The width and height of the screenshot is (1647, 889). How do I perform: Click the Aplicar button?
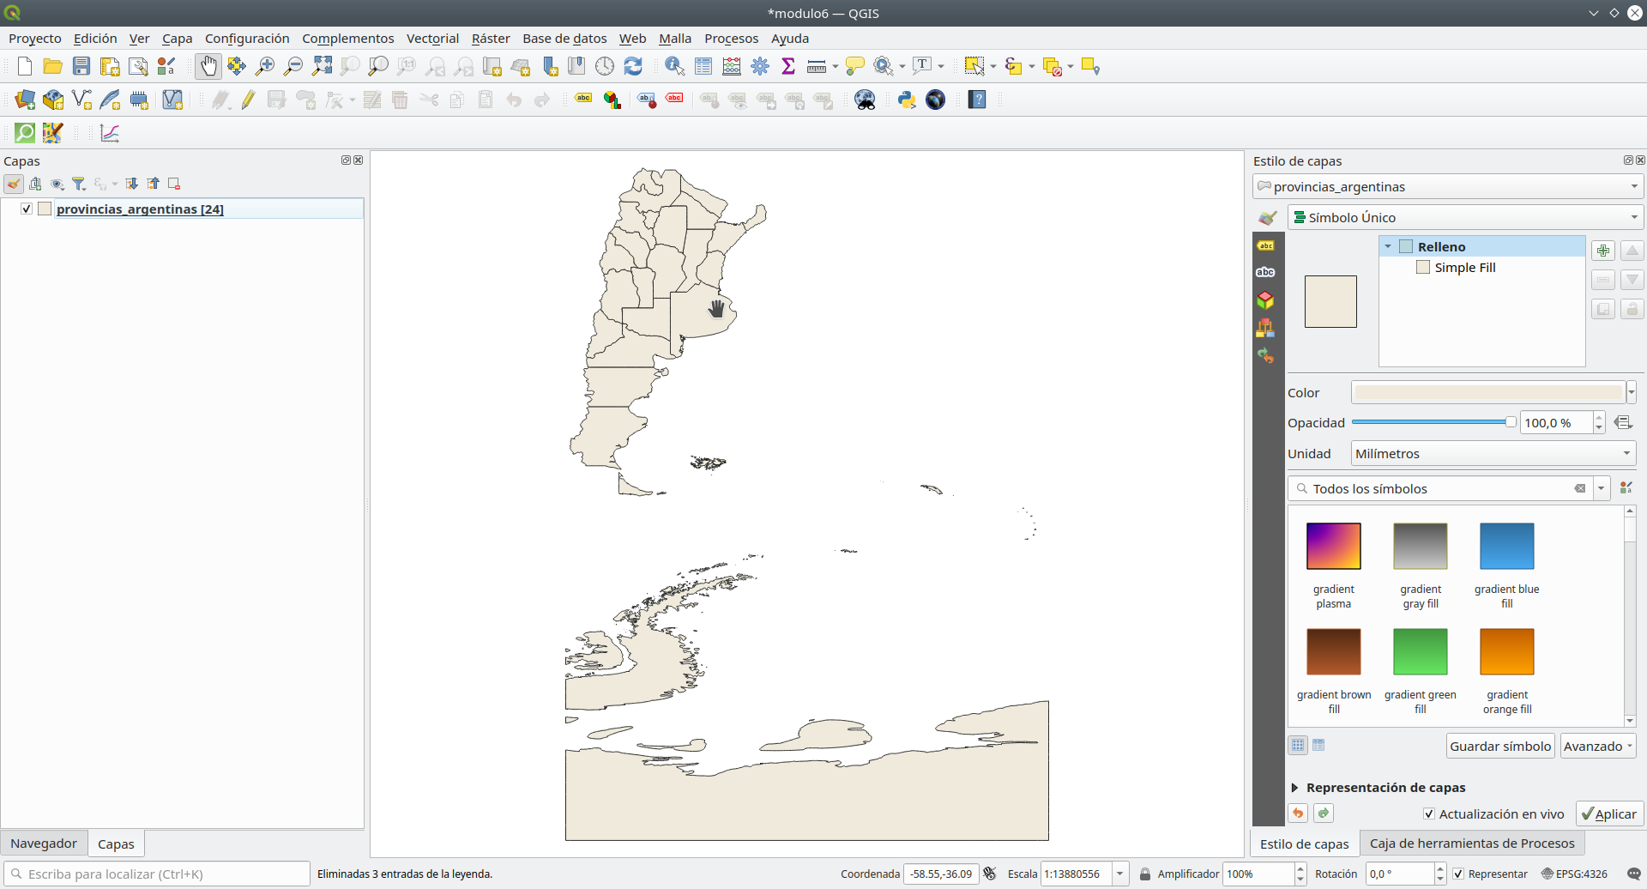1609,813
